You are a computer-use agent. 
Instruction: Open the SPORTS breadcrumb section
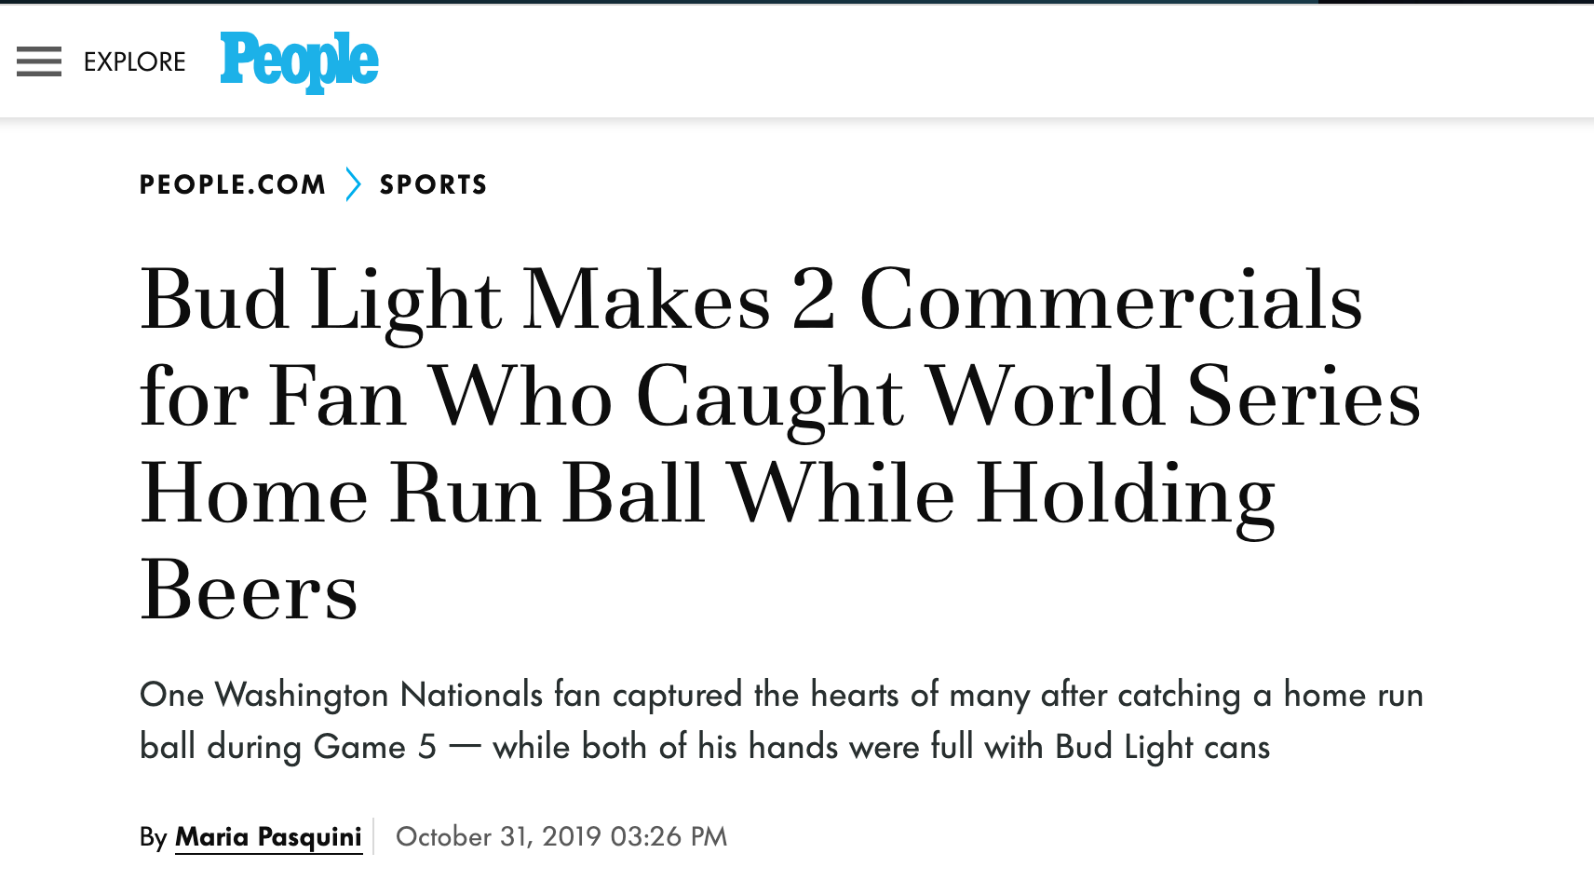point(434,184)
